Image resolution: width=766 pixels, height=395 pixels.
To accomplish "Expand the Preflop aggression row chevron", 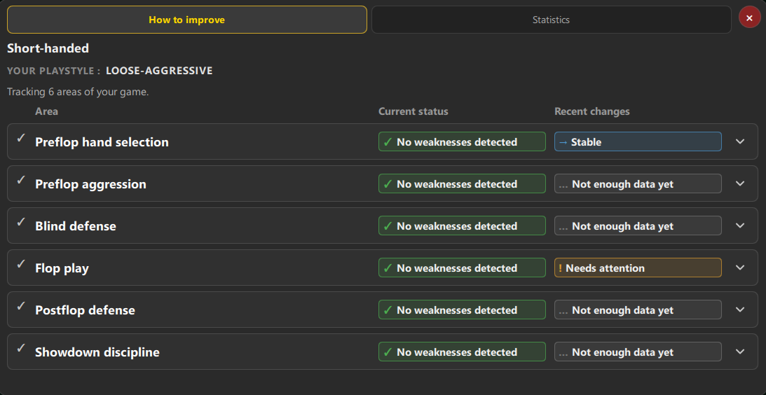I will click(740, 183).
